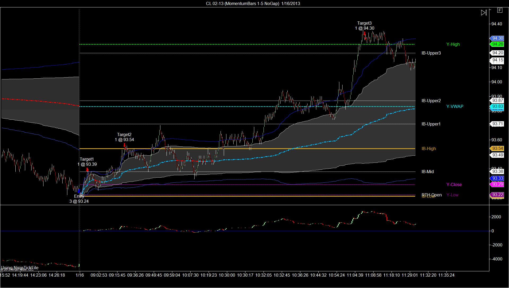Click the 11:04:39 time axis label
509x288 pixels.
355,275
